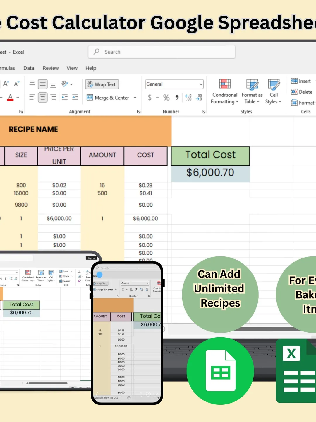Select the COST column header
Viewport: 316px width, 422px height.
point(146,155)
